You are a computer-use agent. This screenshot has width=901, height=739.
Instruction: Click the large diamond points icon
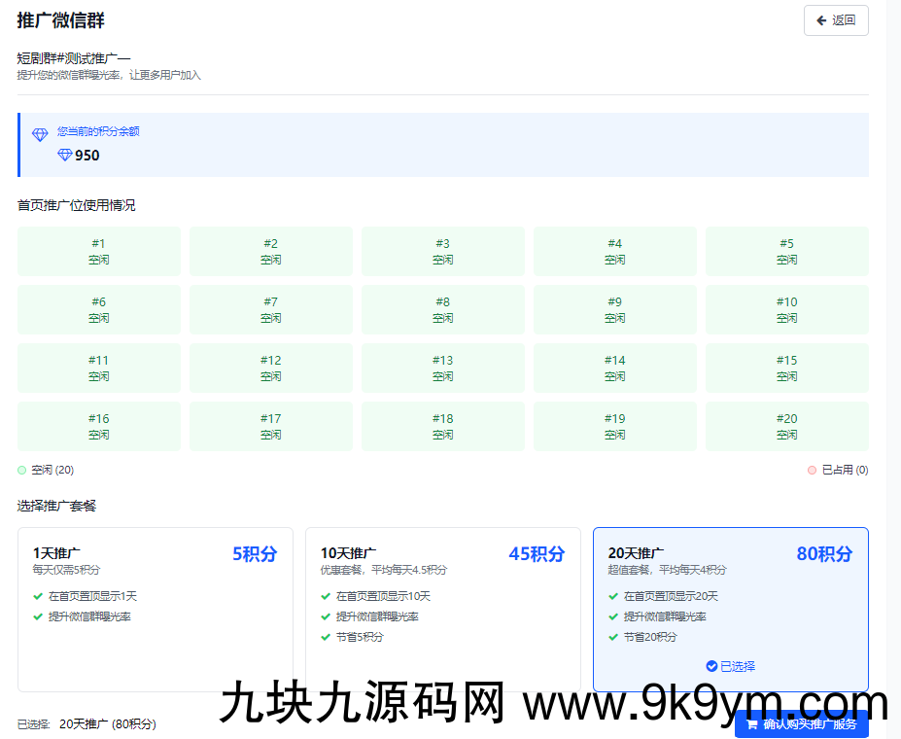[x=40, y=135]
